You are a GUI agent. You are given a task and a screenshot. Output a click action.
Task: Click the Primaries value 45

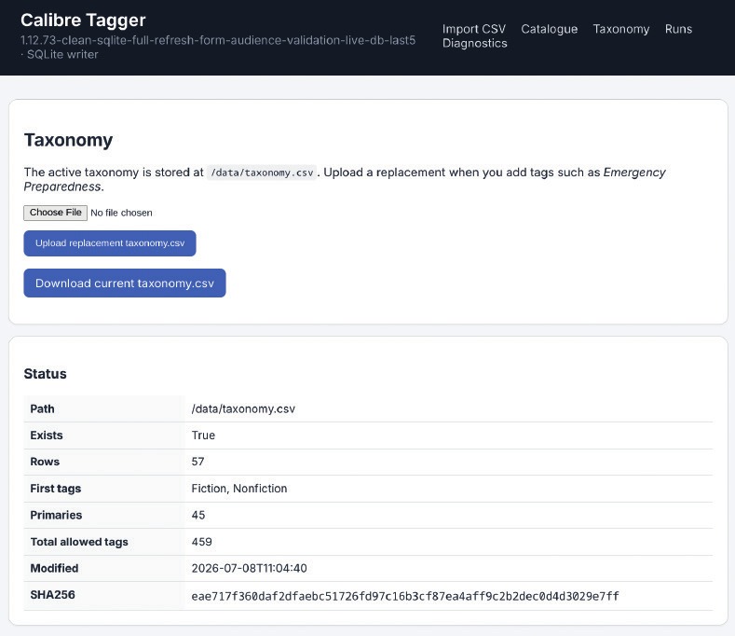[198, 515]
